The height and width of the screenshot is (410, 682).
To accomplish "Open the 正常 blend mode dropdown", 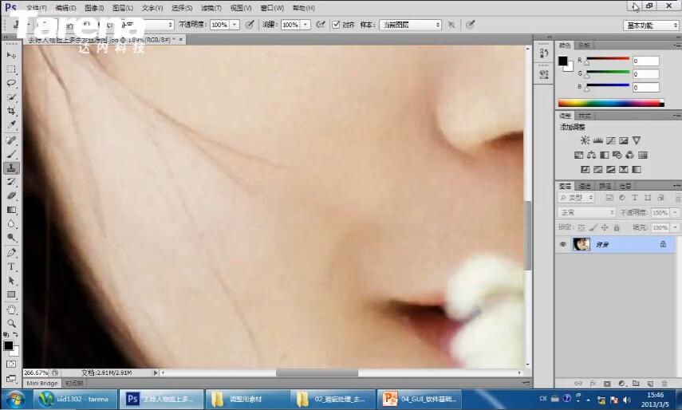I will coord(586,213).
